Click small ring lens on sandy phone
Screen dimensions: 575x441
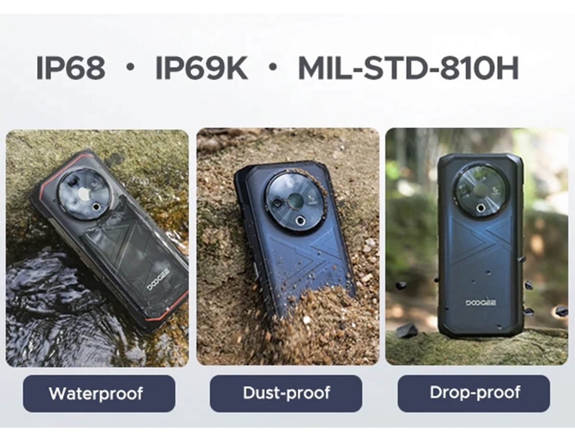[300, 220]
